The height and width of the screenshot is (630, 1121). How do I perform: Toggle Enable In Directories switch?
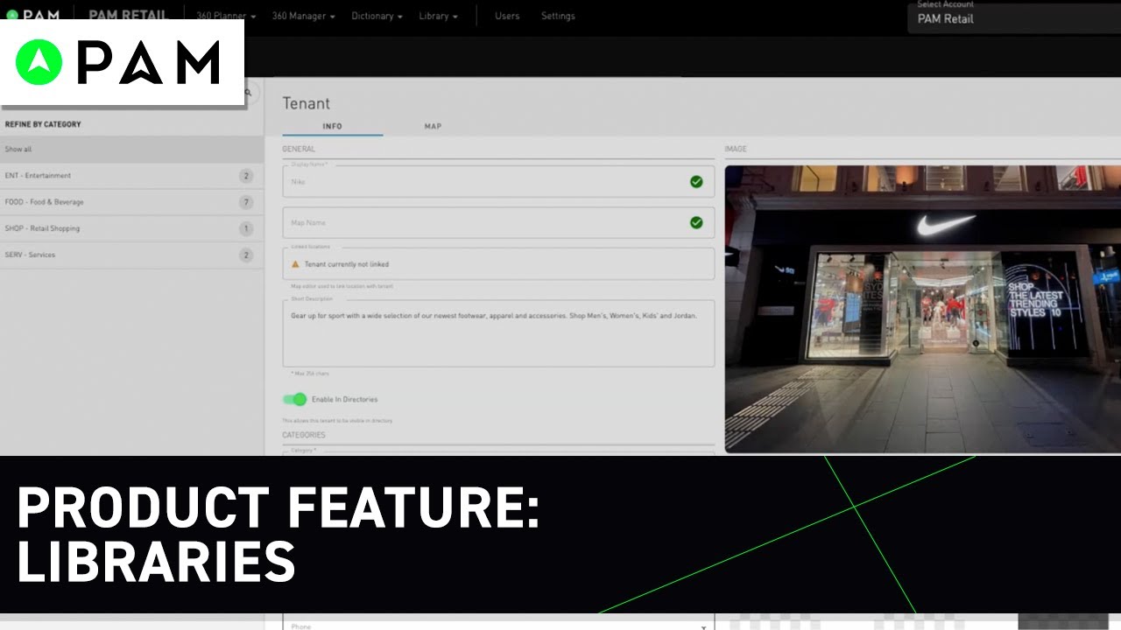(x=295, y=399)
